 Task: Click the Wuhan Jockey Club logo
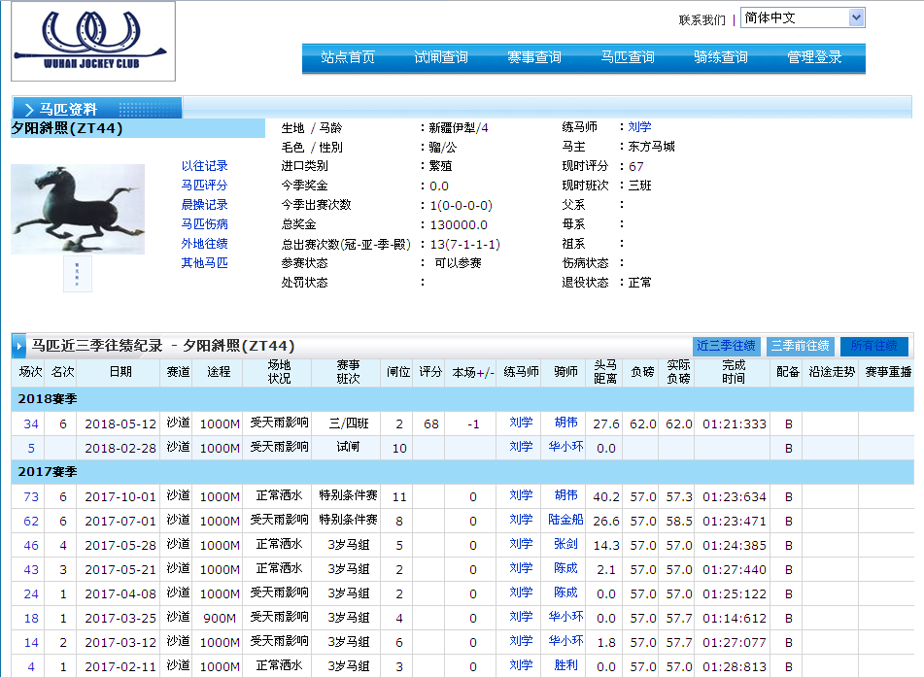pyautogui.click(x=93, y=41)
